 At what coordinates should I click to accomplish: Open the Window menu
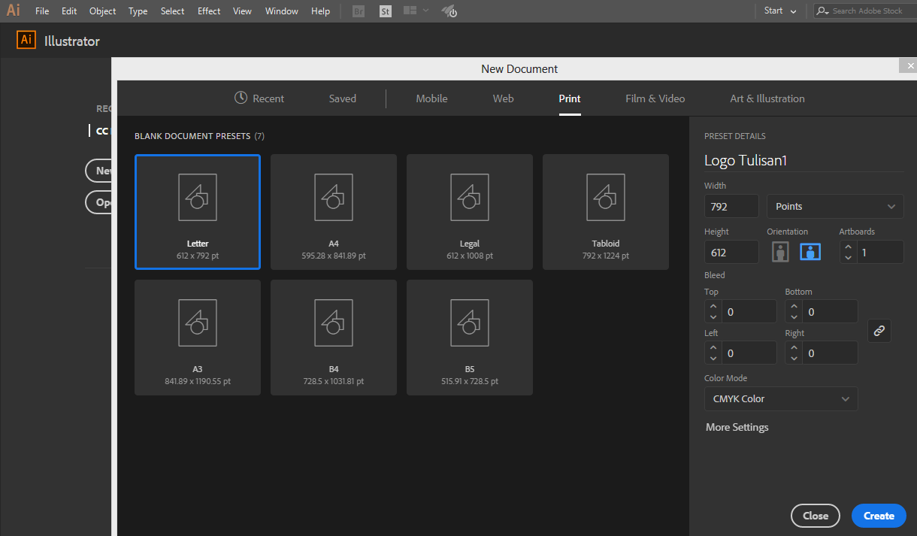[282, 11]
